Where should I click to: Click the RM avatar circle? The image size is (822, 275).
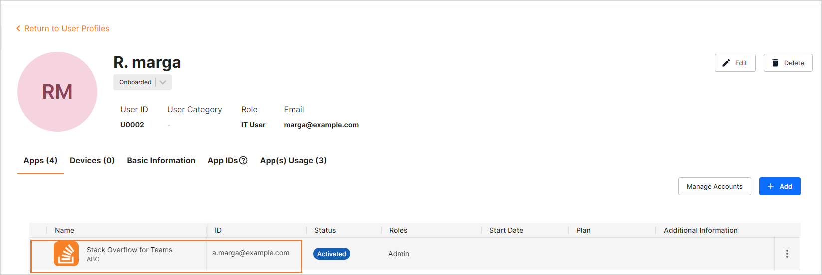point(57,92)
